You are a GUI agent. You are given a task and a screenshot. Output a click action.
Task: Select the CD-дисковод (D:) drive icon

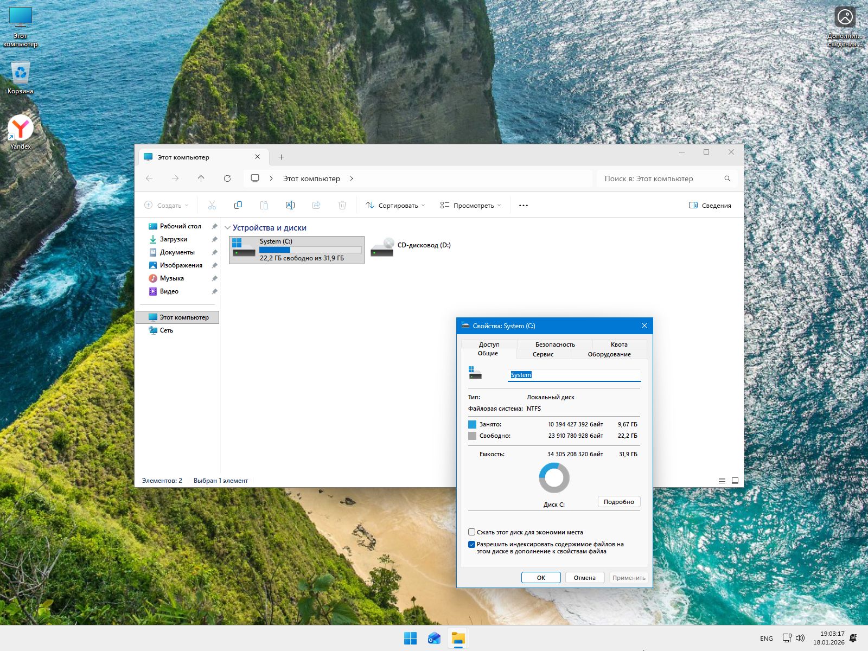[x=382, y=248]
